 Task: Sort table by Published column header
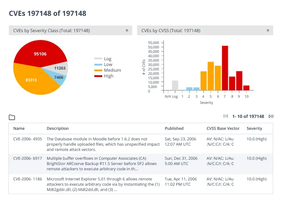click(174, 128)
